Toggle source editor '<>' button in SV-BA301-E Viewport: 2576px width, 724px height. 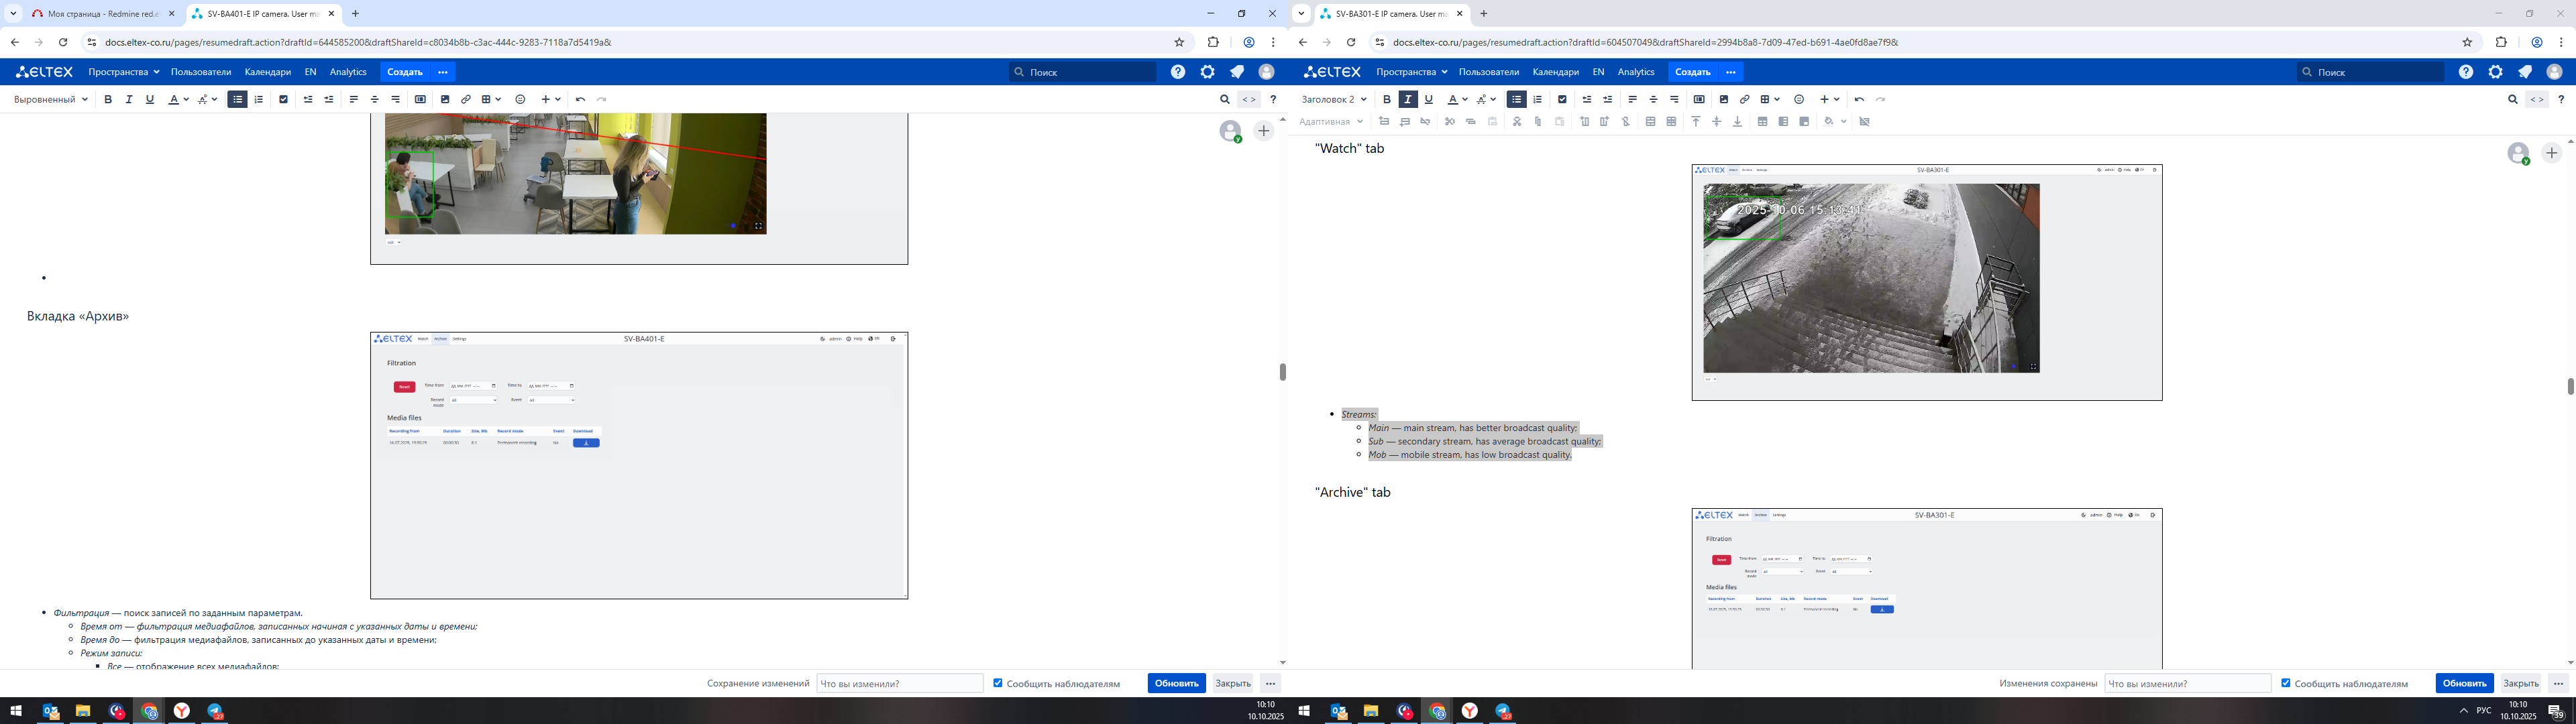[2537, 99]
